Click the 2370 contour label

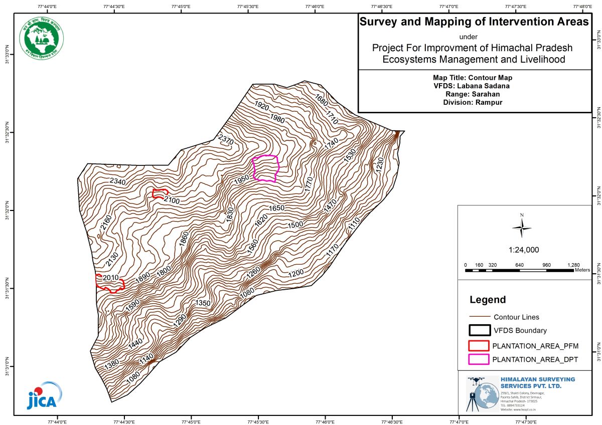[226, 139]
